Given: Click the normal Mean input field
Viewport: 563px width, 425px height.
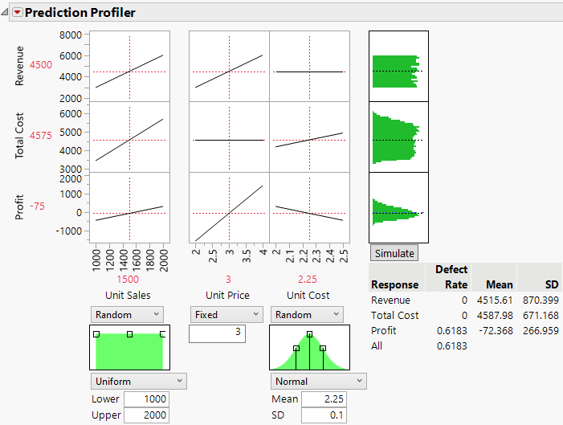Looking at the screenshot, I should [324, 399].
